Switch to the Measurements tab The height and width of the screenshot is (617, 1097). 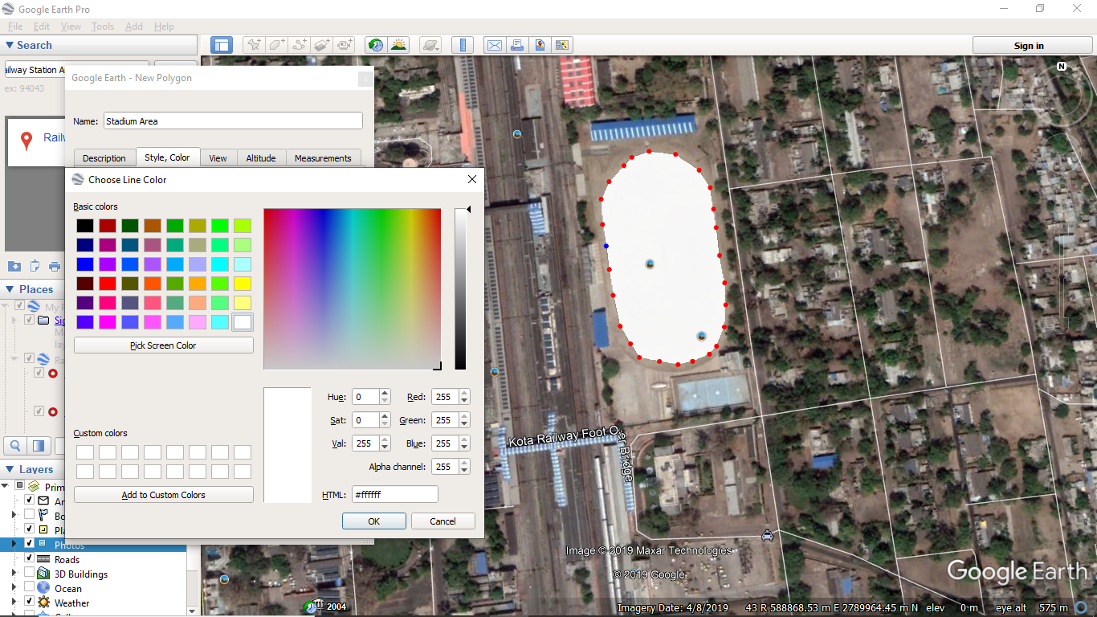323,158
